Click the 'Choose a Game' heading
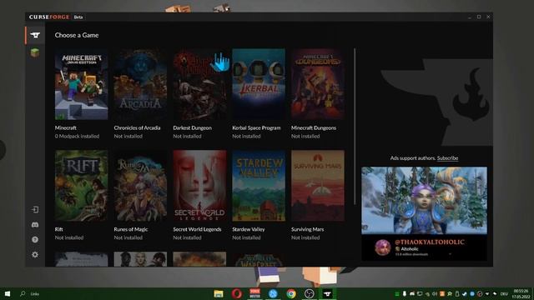Screen dimensions: 534x300 click(x=77, y=35)
